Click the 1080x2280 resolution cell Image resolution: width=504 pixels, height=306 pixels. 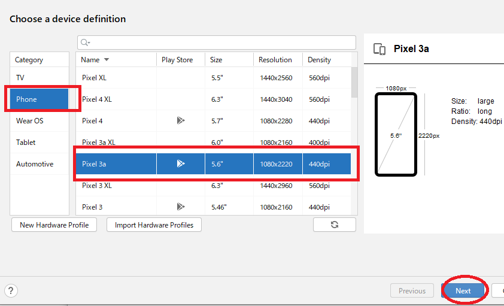pyautogui.click(x=276, y=121)
